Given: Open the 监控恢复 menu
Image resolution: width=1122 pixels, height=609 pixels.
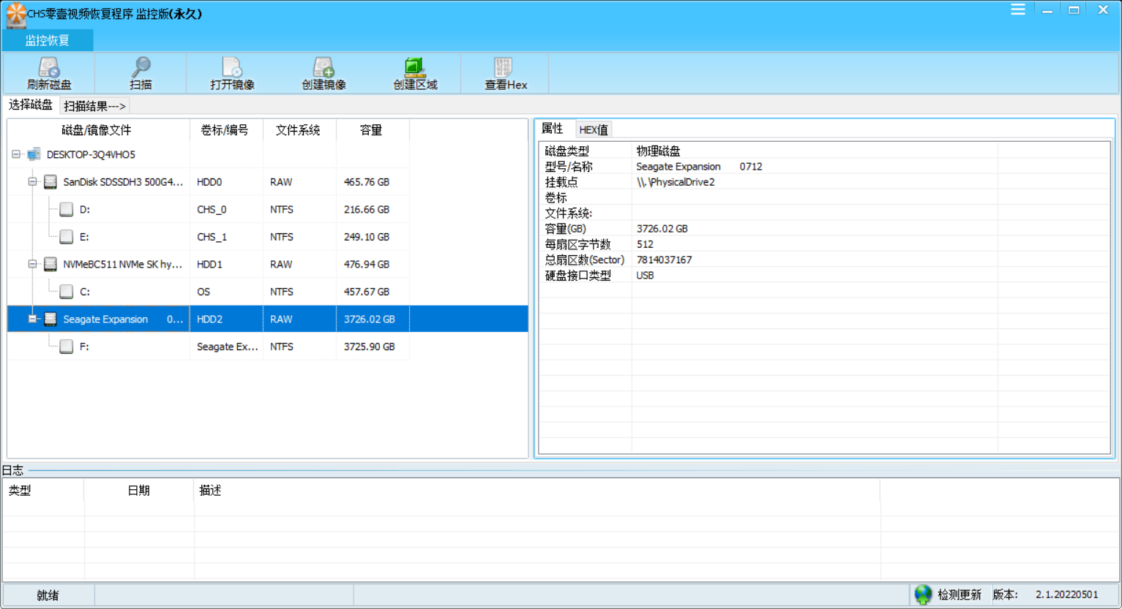Looking at the screenshot, I should coord(47,40).
